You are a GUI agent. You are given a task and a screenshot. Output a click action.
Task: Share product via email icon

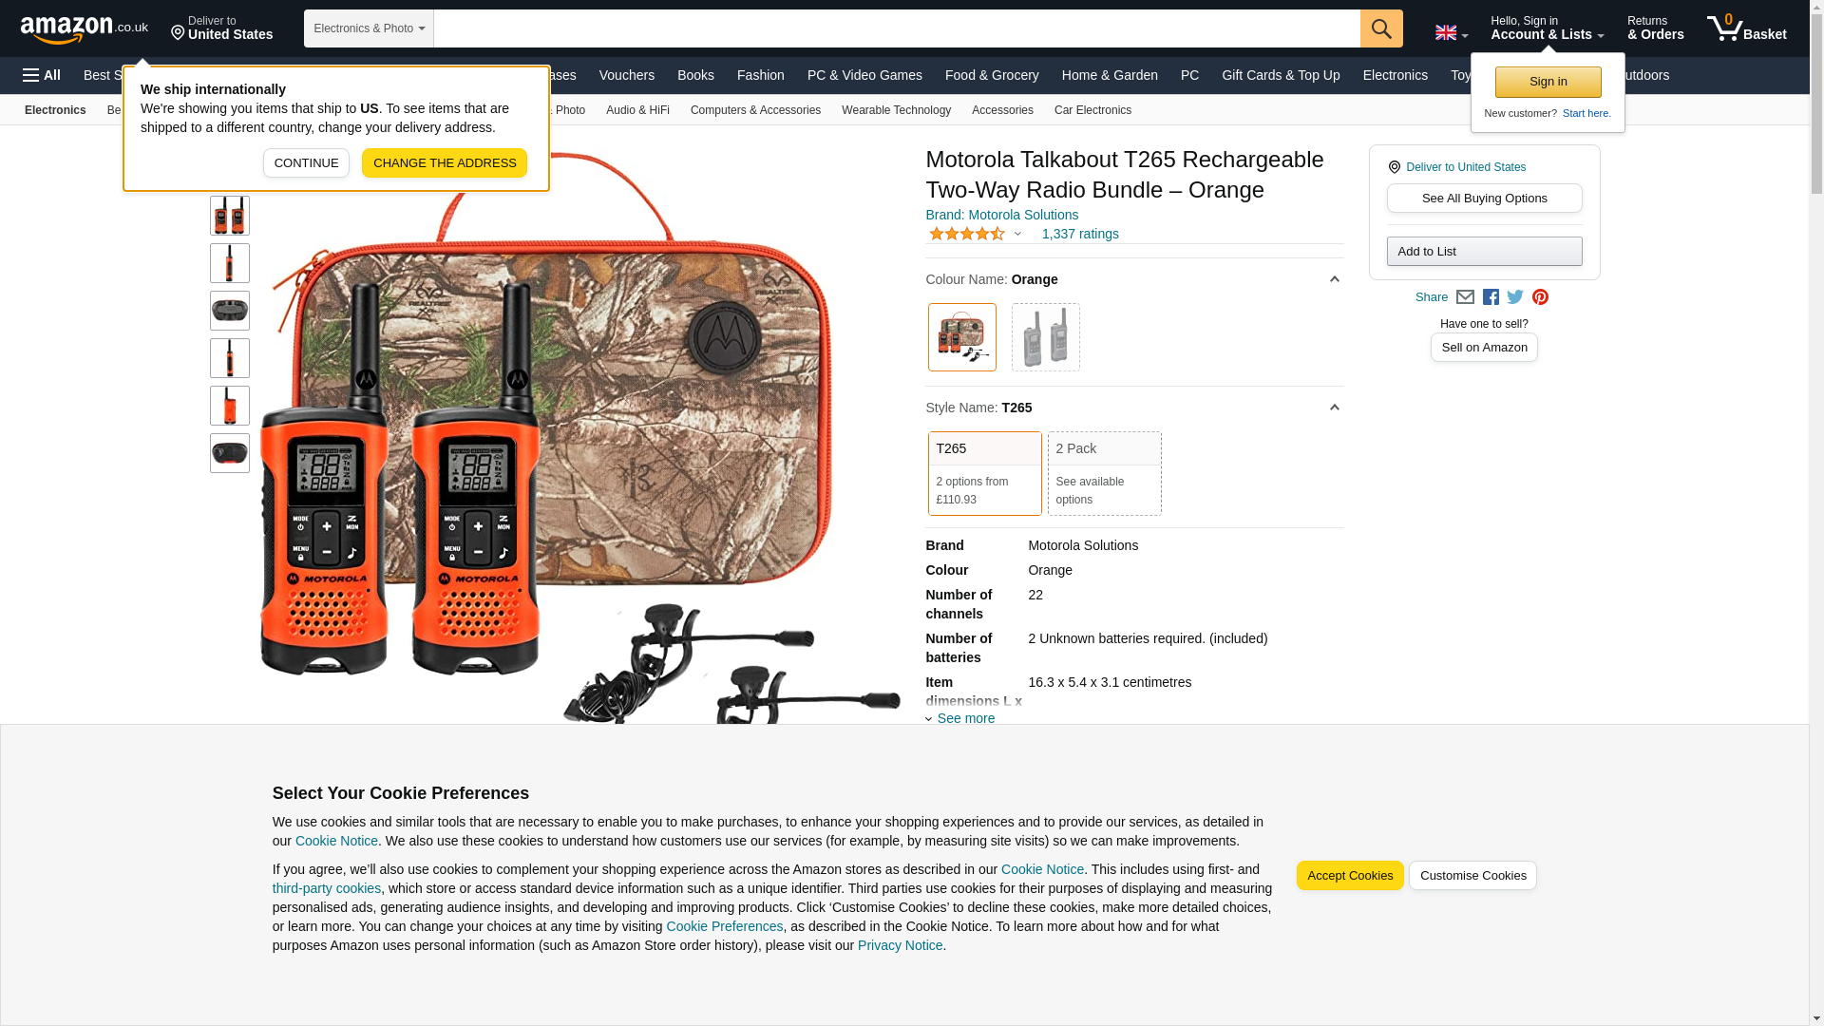(x=1465, y=297)
